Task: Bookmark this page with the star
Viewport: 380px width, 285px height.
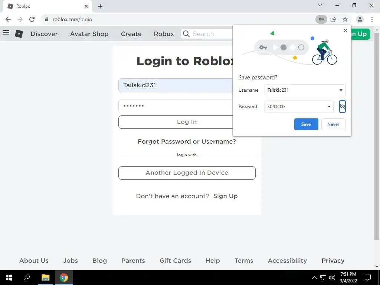Action: coord(345,19)
